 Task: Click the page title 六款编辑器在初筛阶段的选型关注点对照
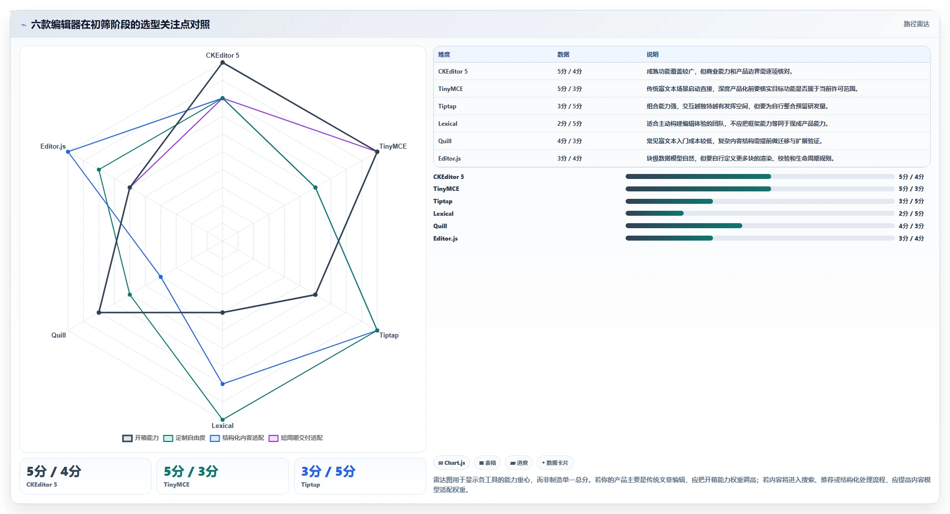(120, 24)
